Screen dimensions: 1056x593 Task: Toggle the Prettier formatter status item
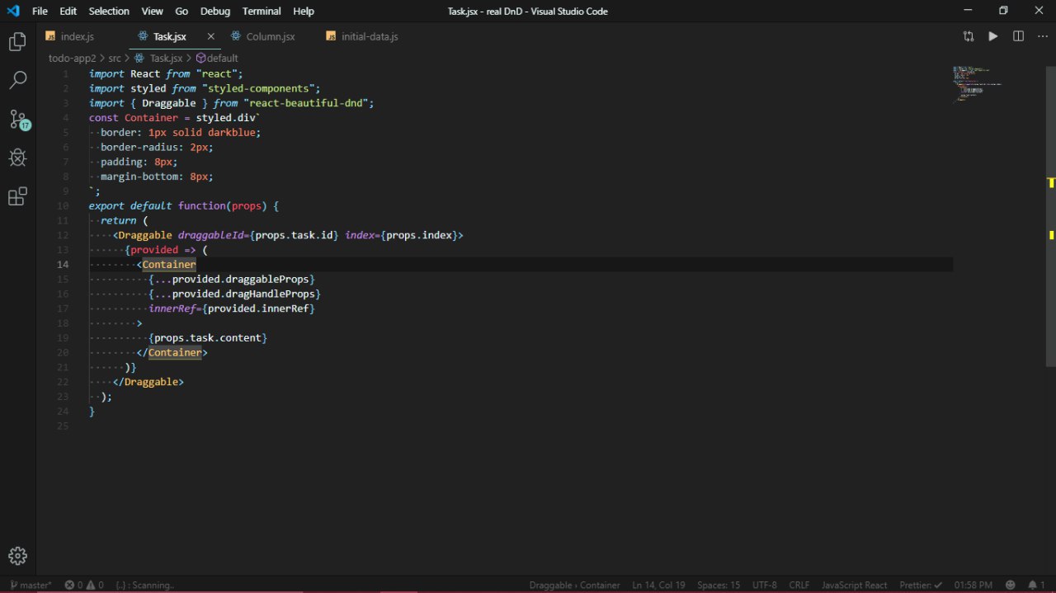(x=921, y=585)
